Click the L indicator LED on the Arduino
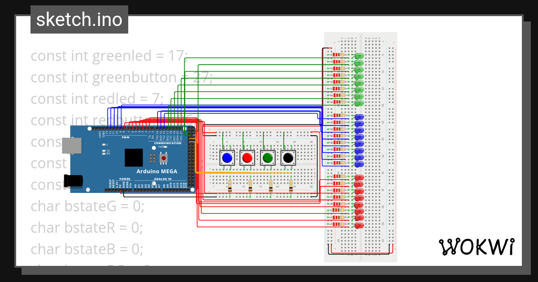Viewport: 538px width, 282px height. click(x=104, y=145)
